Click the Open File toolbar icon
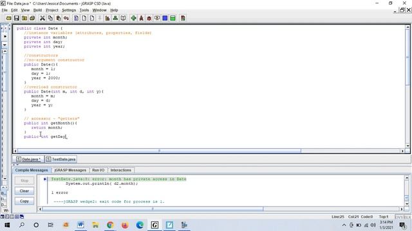Image resolution: width=412 pixels, height=231 pixels. pos(8,18)
